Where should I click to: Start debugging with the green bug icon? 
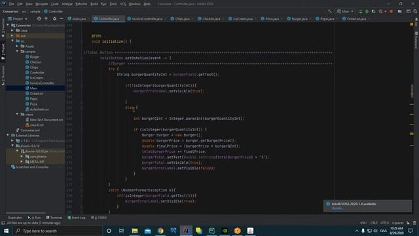(367, 12)
